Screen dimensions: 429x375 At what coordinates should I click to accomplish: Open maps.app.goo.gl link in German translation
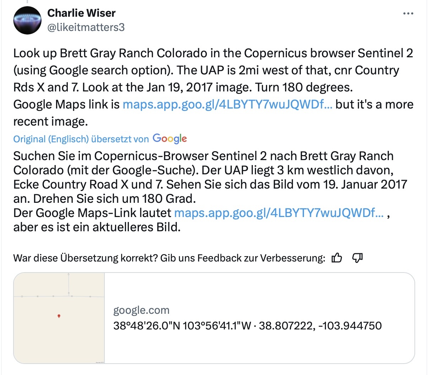(279, 213)
